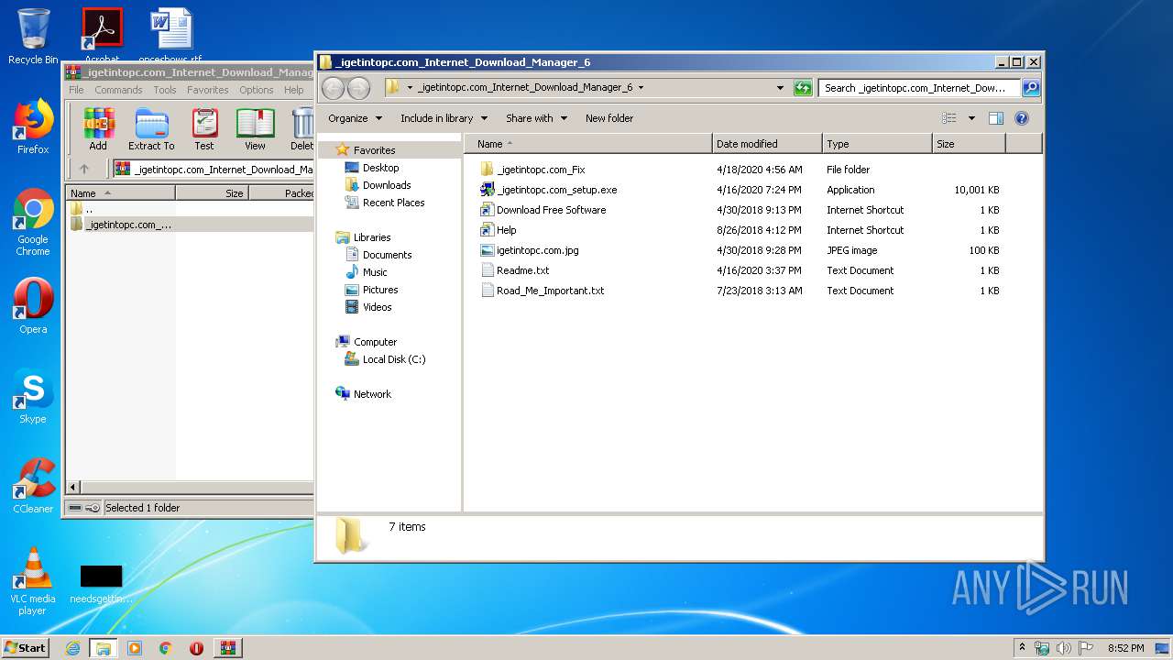Image resolution: width=1173 pixels, height=660 pixels.
Task: Click the Start button
Action: [26, 648]
